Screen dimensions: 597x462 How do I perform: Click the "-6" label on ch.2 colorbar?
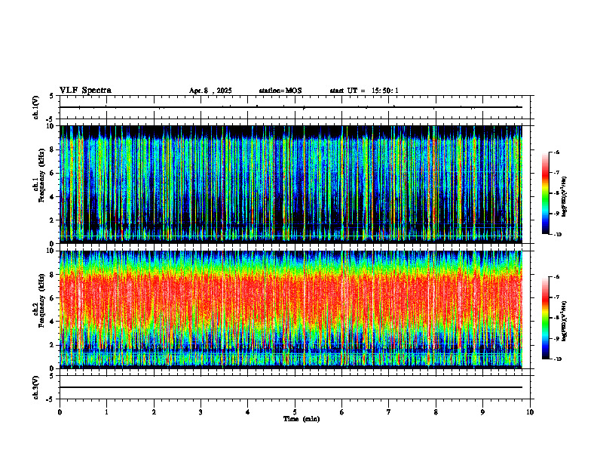(556, 277)
